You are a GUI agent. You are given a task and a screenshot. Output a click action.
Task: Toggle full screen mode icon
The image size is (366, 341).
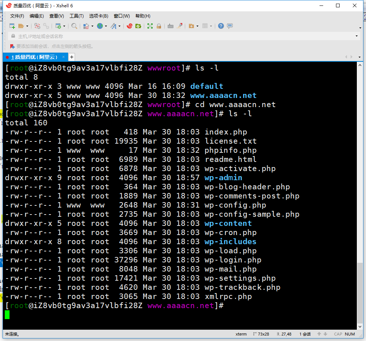tap(150, 26)
